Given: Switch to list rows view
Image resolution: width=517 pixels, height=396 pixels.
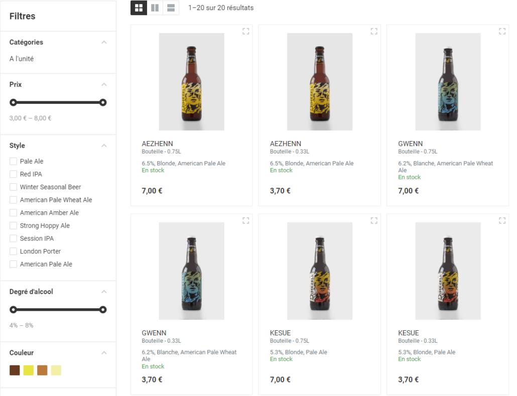Looking at the screenshot, I should 171,8.
